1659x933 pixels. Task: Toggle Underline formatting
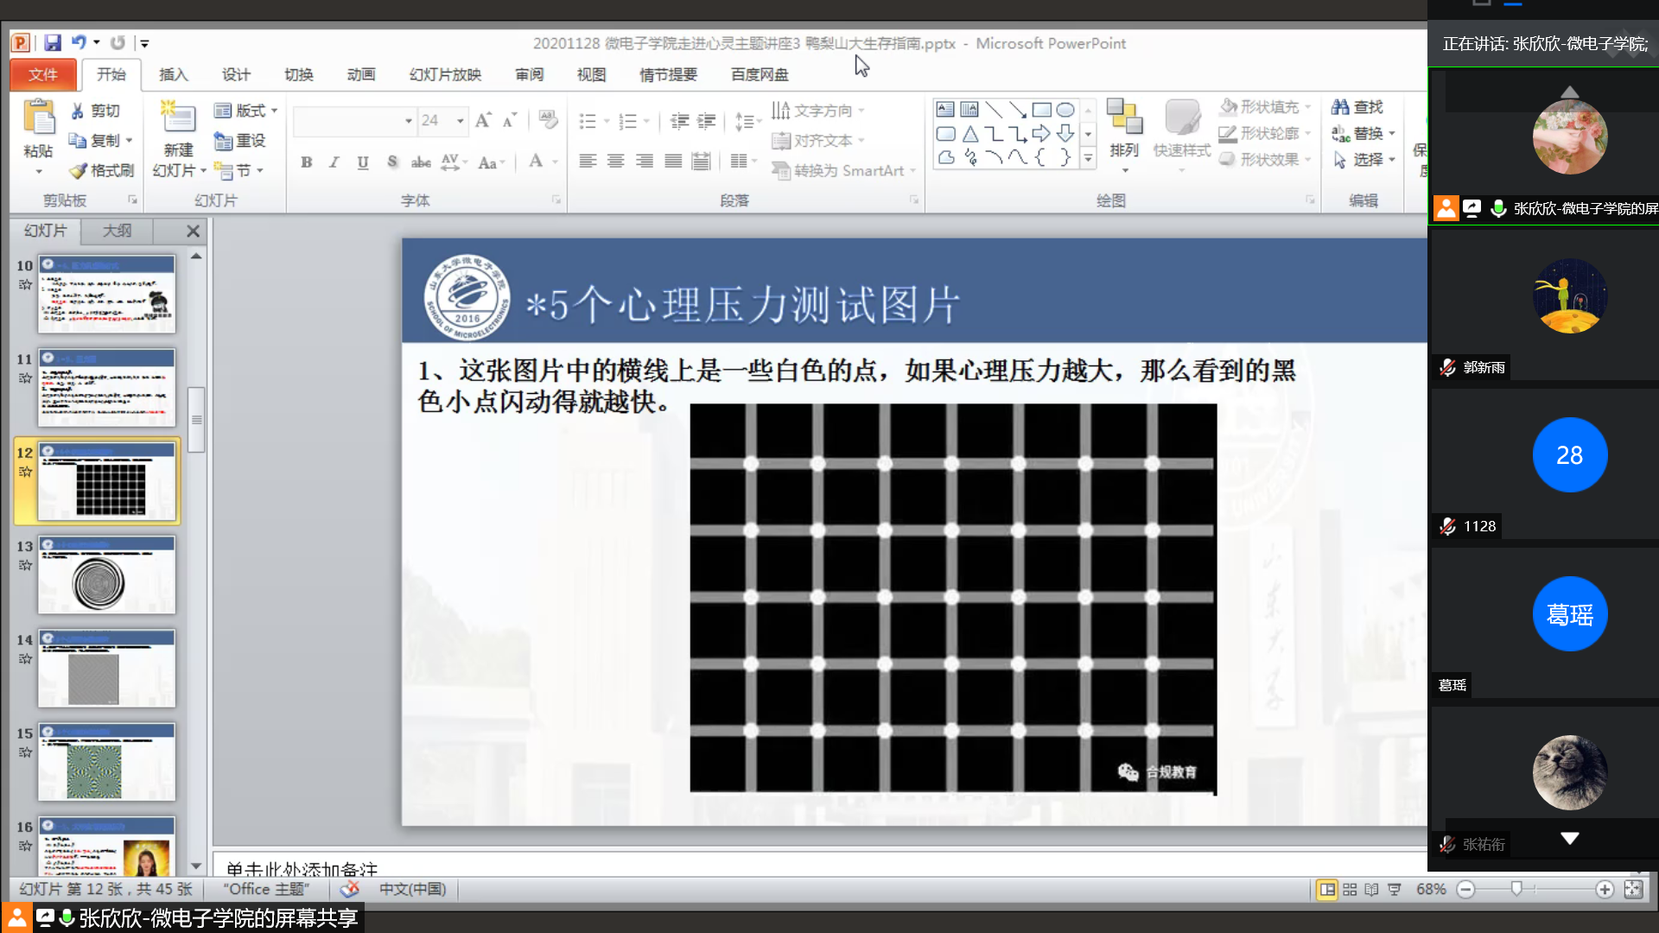click(x=363, y=162)
